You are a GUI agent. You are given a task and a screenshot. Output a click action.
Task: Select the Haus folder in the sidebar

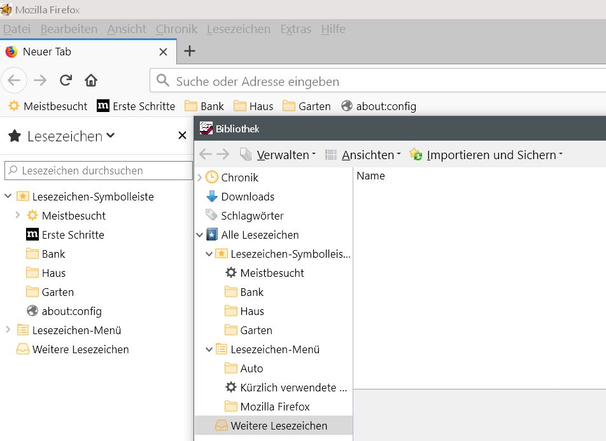(46, 273)
